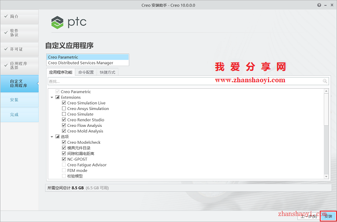Click the feature list scroll up arrow

(326, 91)
